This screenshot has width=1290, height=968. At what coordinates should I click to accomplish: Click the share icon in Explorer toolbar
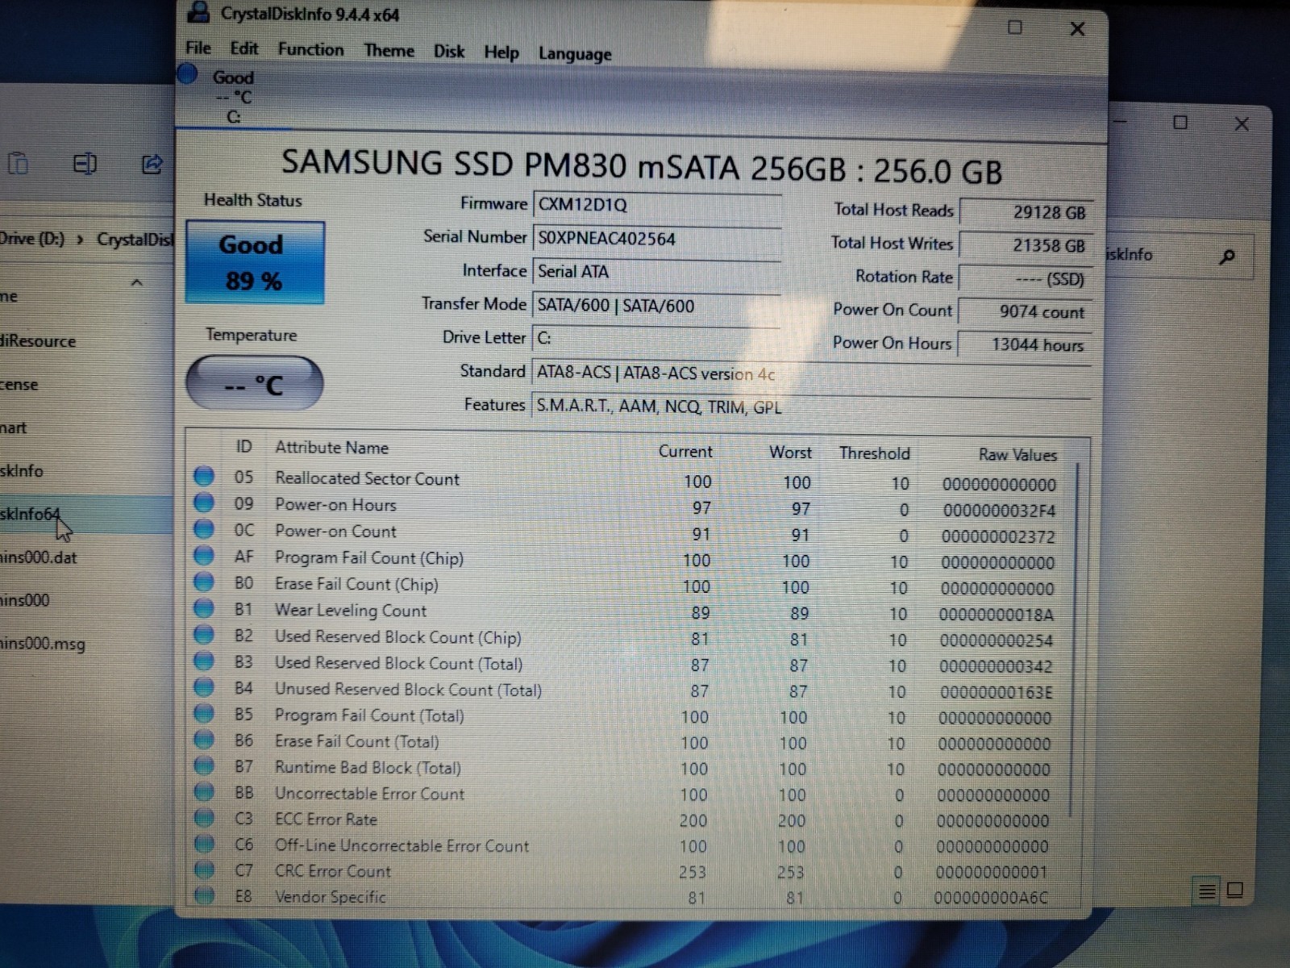152,165
